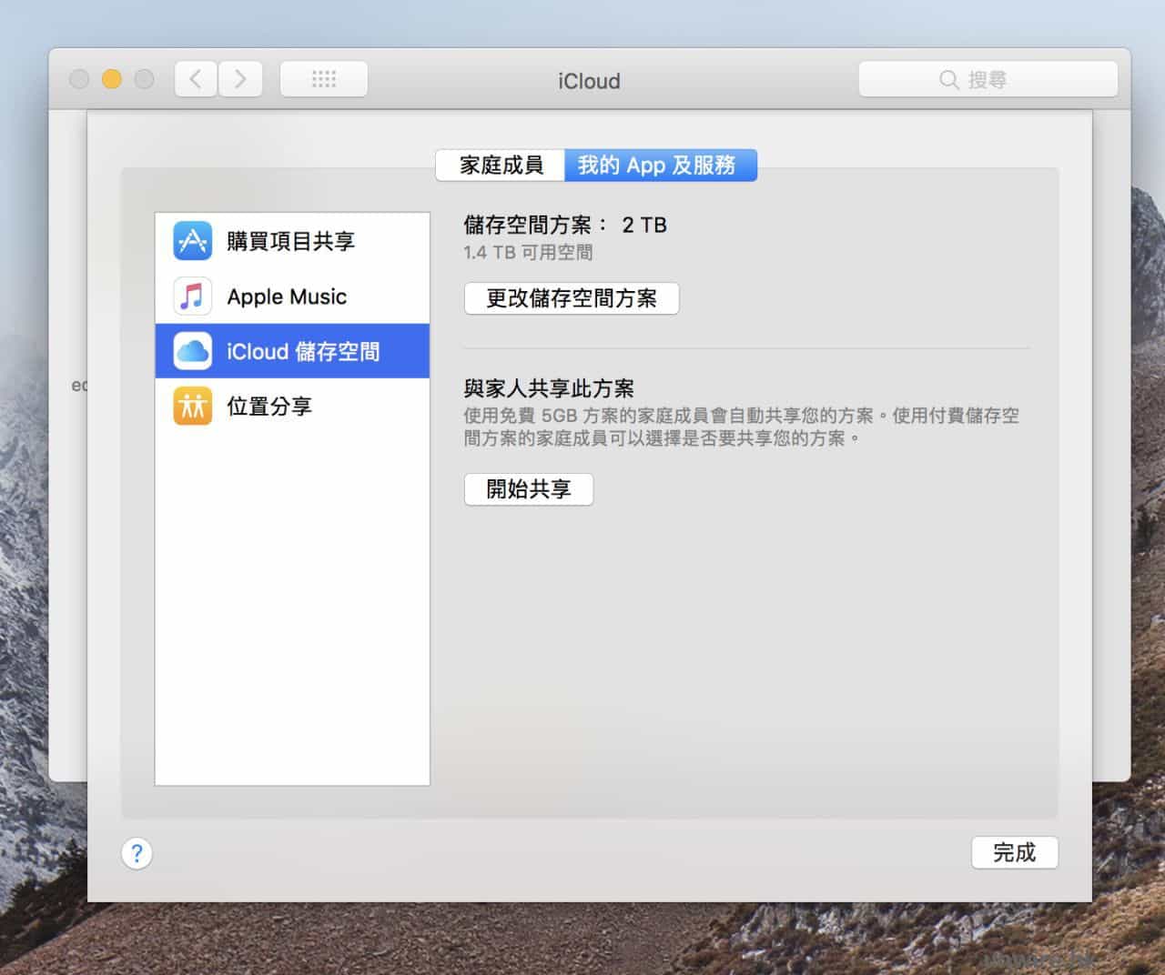Click the 開始共享 button
This screenshot has width=1165, height=975.
coord(528,489)
